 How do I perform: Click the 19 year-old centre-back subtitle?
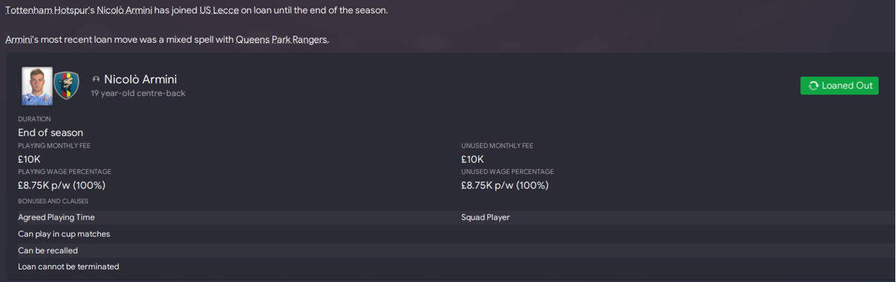(138, 93)
